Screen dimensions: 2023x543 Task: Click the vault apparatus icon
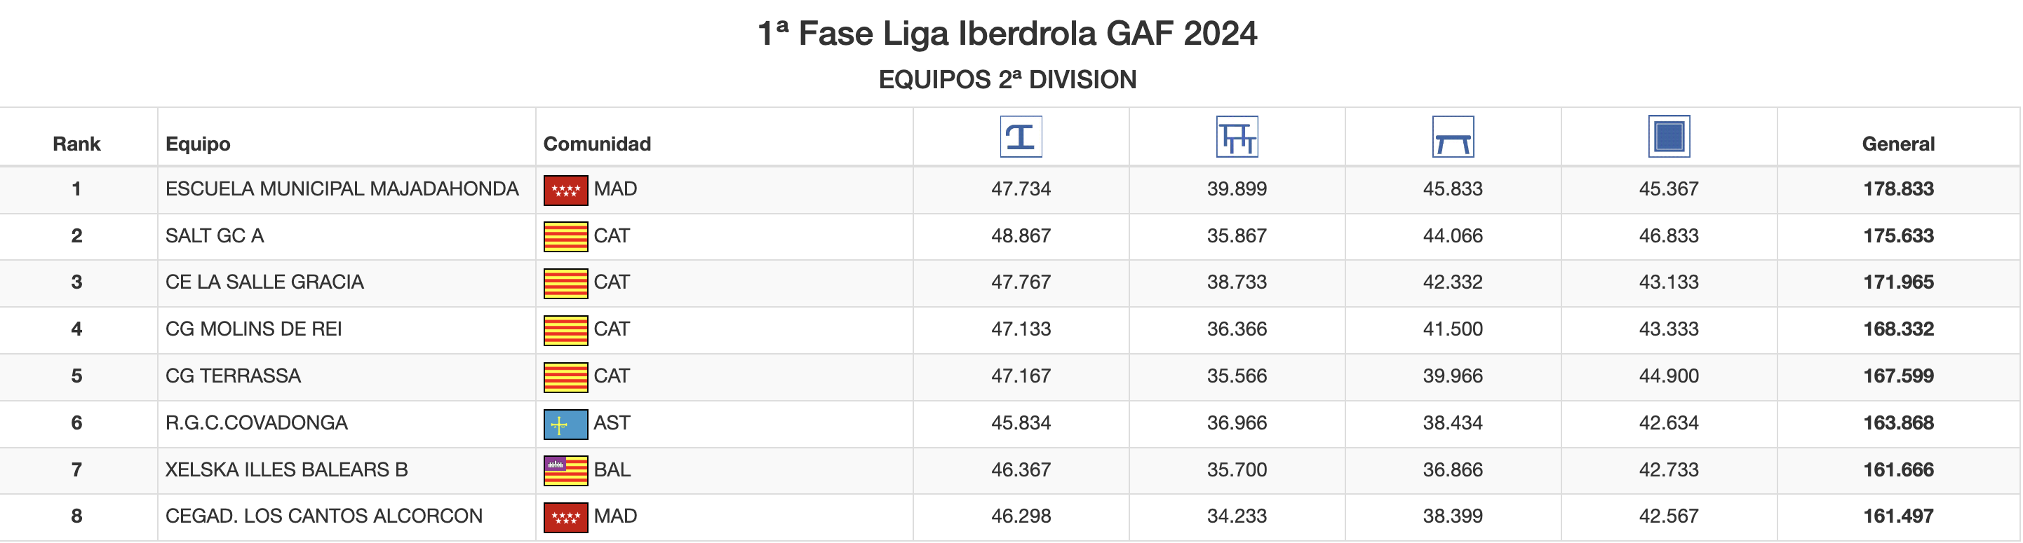tap(1020, 137)
